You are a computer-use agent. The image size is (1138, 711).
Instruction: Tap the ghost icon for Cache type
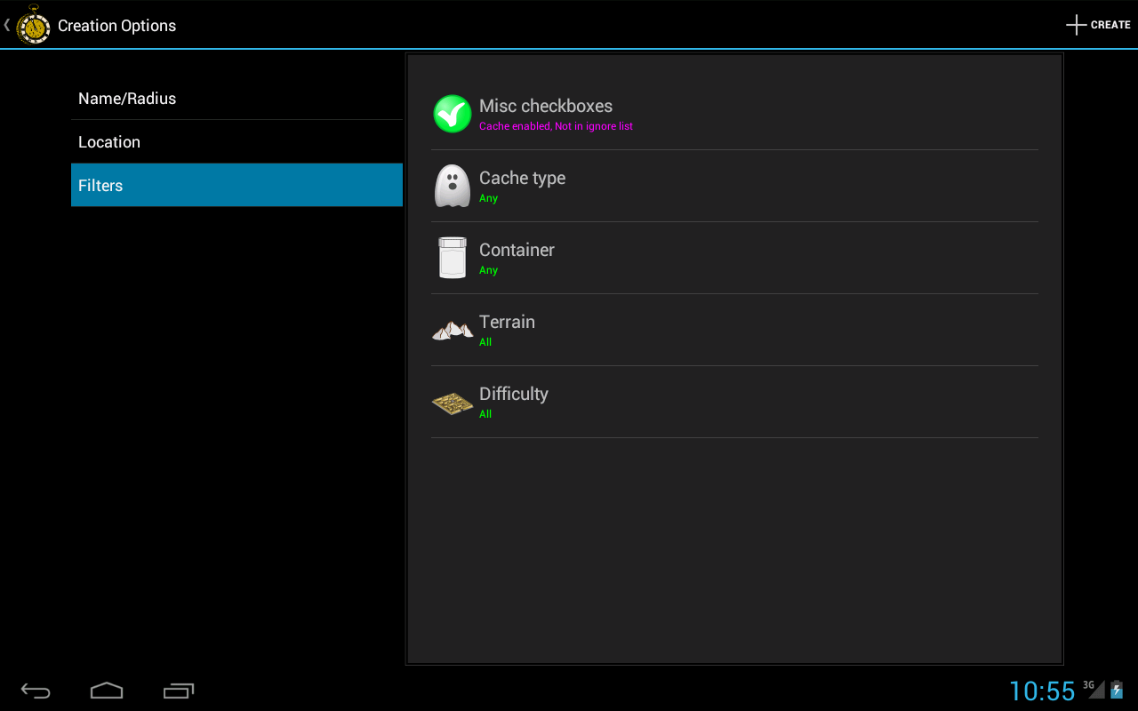(452, 187)
